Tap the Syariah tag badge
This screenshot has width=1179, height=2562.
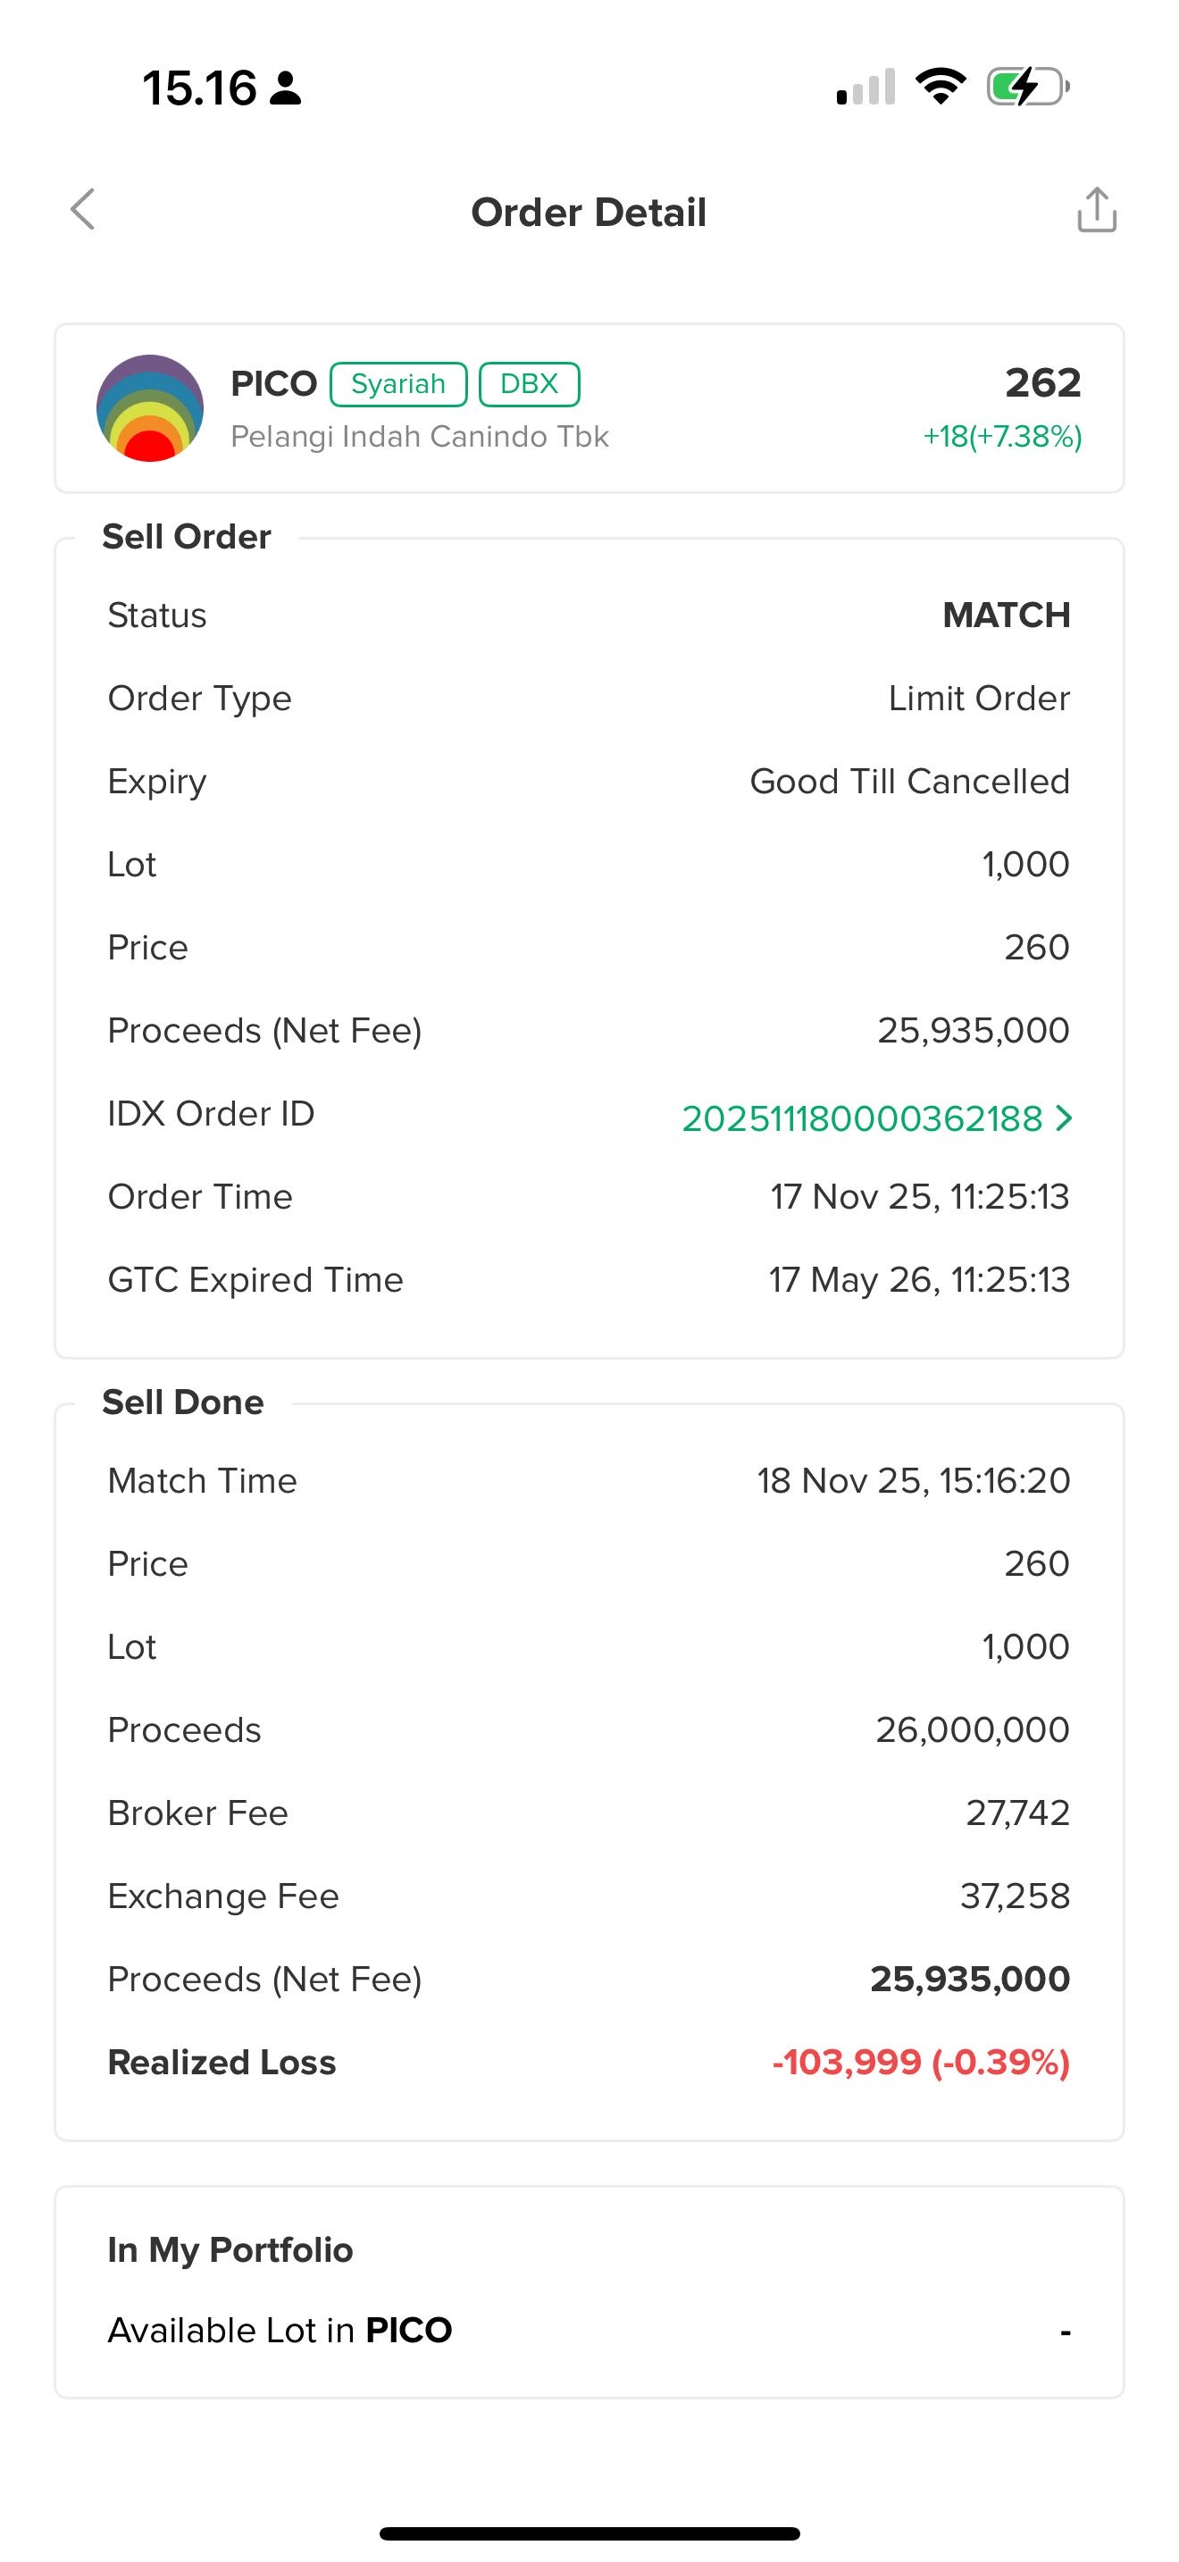tap(397, 384)
